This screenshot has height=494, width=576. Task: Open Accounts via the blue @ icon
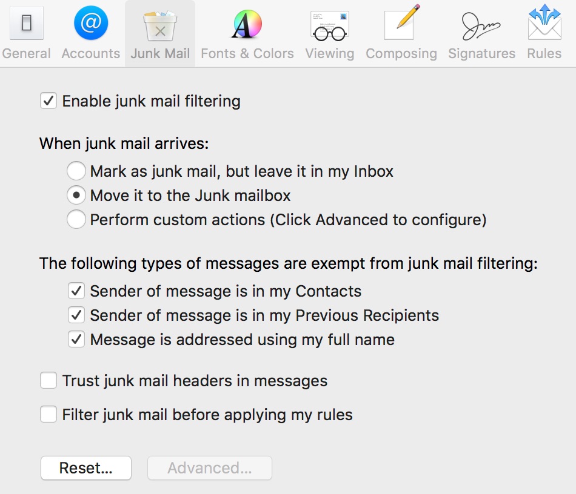[91, 23]
